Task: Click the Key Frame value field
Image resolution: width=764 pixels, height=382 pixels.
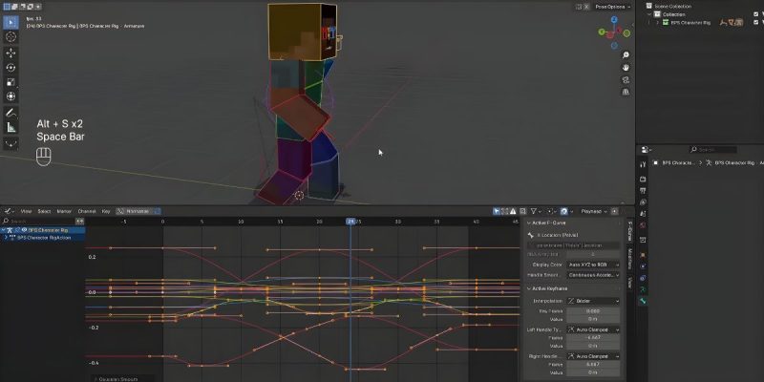Action: pyautogui.click(x=593, y=310)
